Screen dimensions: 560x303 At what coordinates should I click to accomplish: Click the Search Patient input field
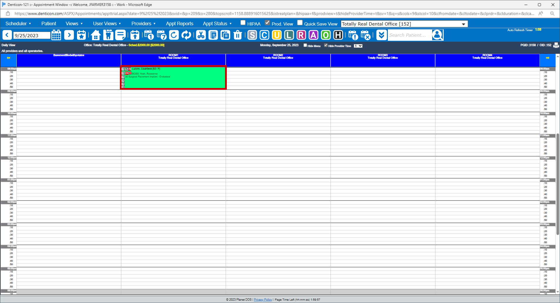[x=410, y=35]
